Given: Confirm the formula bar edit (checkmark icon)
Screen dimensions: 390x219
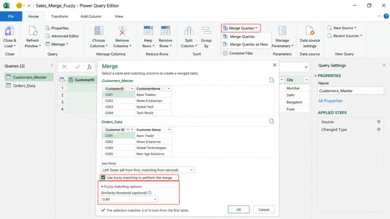Looking at the screenshot, I should click(77, 67).
